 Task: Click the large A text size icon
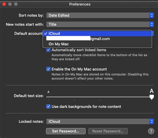click(152, 91)
